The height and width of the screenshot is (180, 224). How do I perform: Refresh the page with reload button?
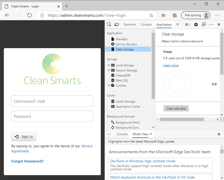click(29, 15)
